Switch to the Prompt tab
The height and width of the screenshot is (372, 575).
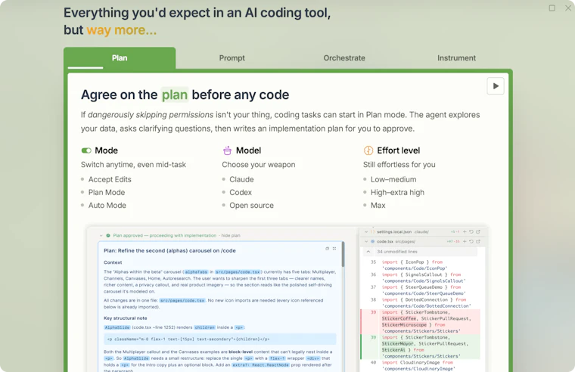232,58
